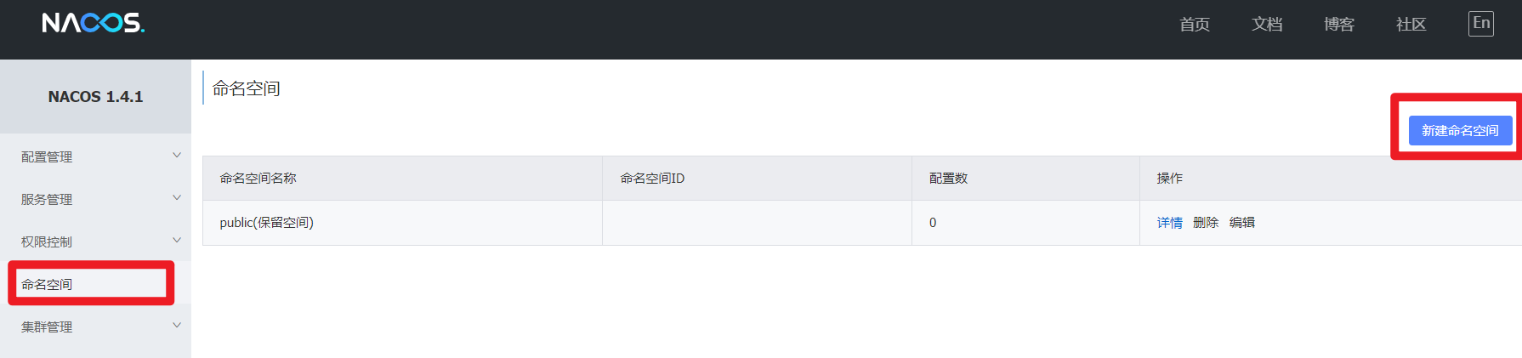This screenshot has height=358, width=1522.
Task: Click 删除 for the public namespace
Action: [1206, 223]
